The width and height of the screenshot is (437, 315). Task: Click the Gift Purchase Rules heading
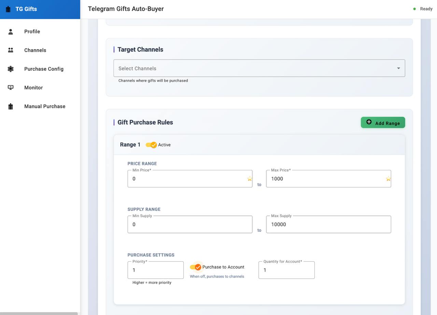145,122
